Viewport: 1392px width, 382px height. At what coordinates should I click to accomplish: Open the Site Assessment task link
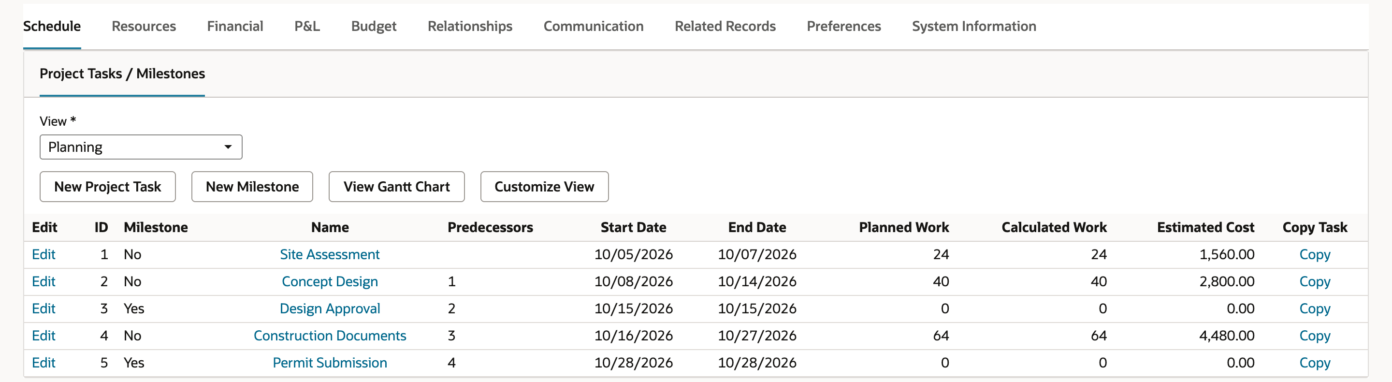point(330,254)
